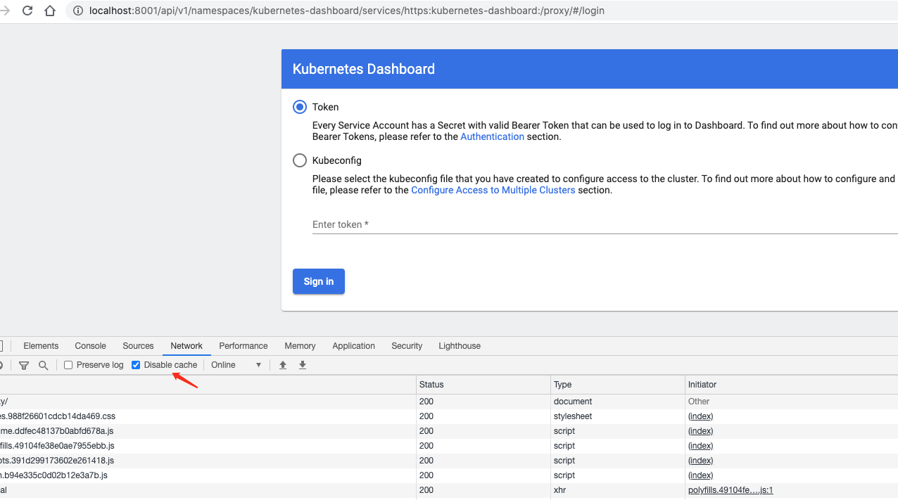This screenshot has width=898, height=500.
Task: Click the Kubernetes Dashboard header title
Action: [363, 69]
